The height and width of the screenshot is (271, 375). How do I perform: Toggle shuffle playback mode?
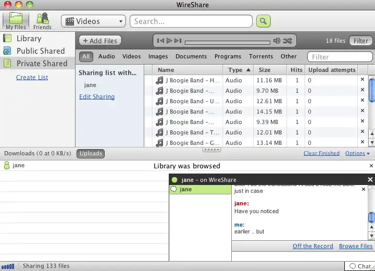pos(287,41)
